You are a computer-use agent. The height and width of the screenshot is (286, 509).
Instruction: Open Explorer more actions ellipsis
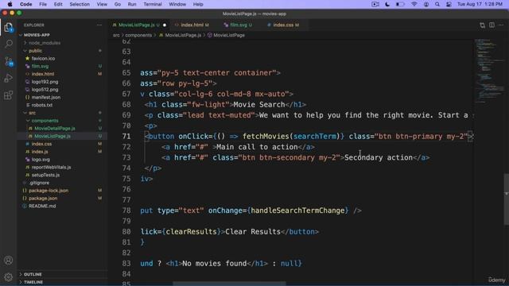[x=99, y=25]
